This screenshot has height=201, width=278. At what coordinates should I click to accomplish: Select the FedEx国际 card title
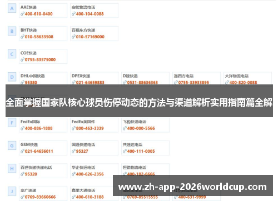(x=30, y=122)
